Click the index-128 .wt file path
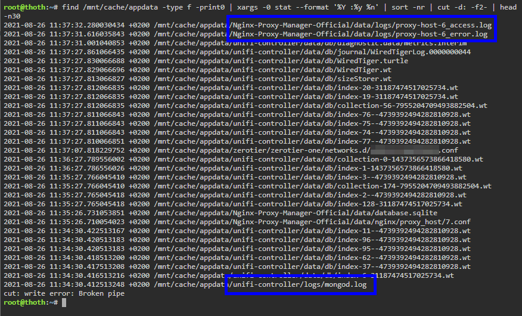The image size is (522, 316). pyautogui.click(x=308, y=204)
